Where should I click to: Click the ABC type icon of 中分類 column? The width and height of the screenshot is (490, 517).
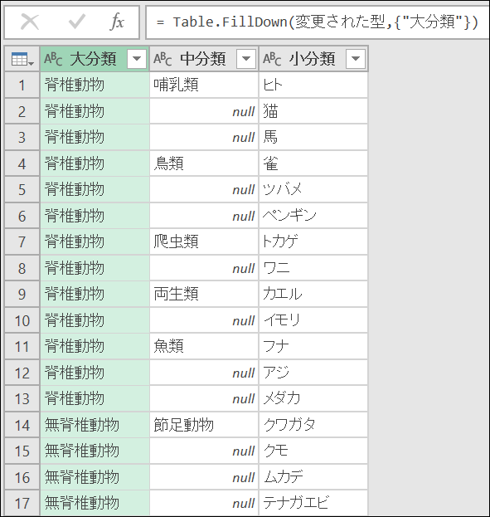(x=163, y=59)
